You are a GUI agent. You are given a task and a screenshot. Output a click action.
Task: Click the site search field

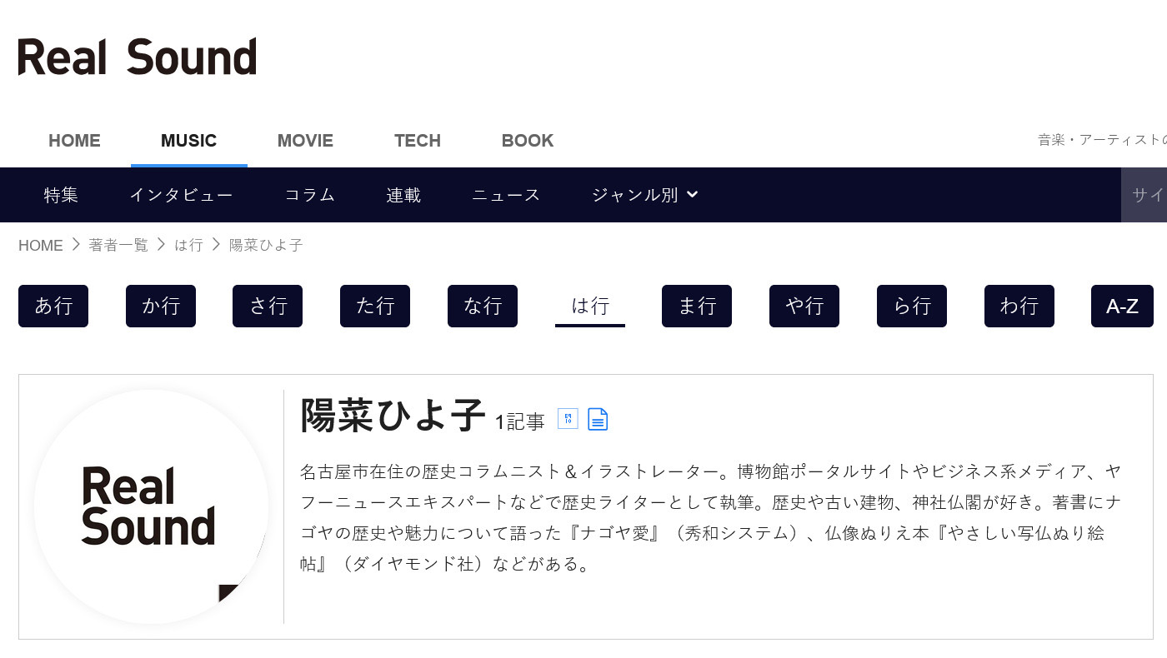tap(1146, 195)
